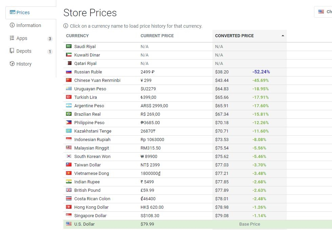Sort by the Current Price column header
The height and width of the screenshot is (230, 332).
pos(157,36)
